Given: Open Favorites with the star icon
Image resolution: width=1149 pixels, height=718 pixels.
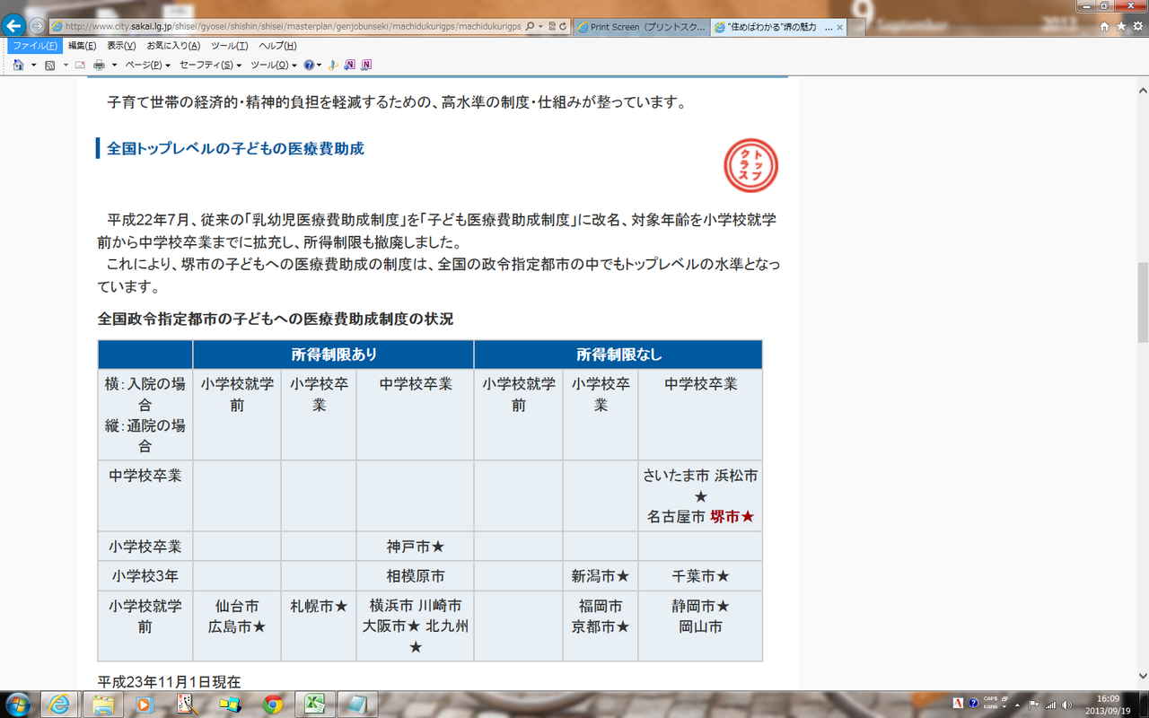Looking at the screenshot, I should 1121,27.
